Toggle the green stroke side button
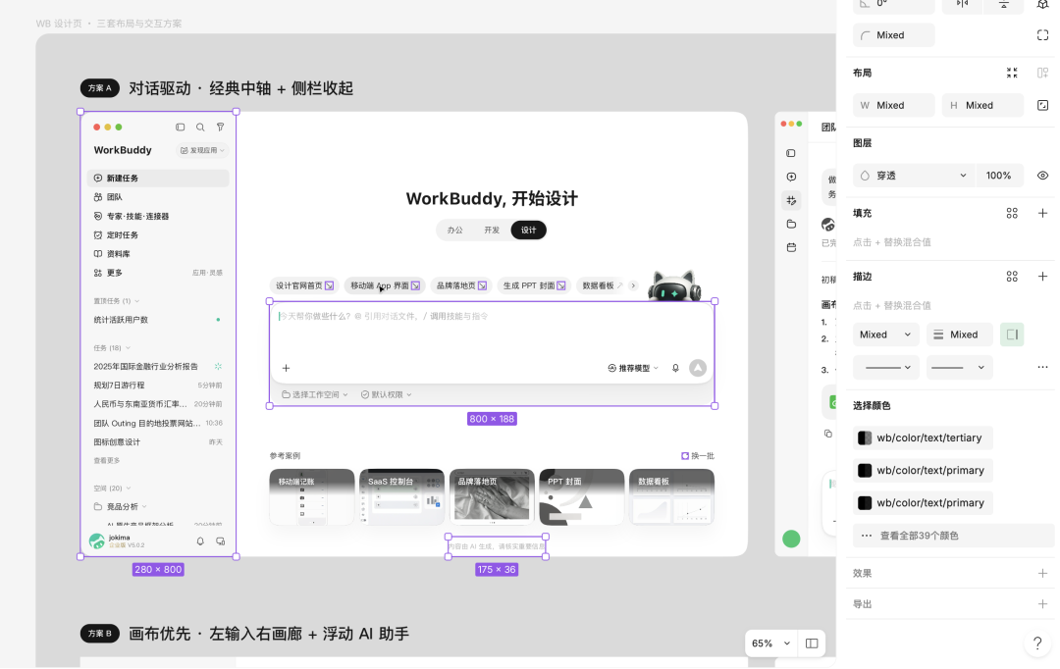Image resolution: width=1060 pixels, height=669 pixels. 1012,334
